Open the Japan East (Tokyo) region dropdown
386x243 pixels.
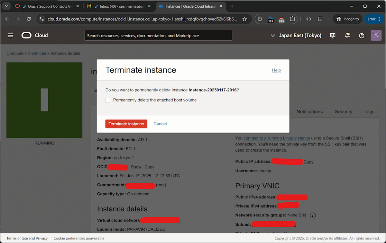[296, 35]
